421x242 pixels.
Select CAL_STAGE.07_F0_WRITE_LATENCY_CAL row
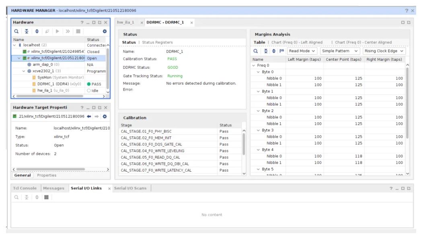(181, 170)
